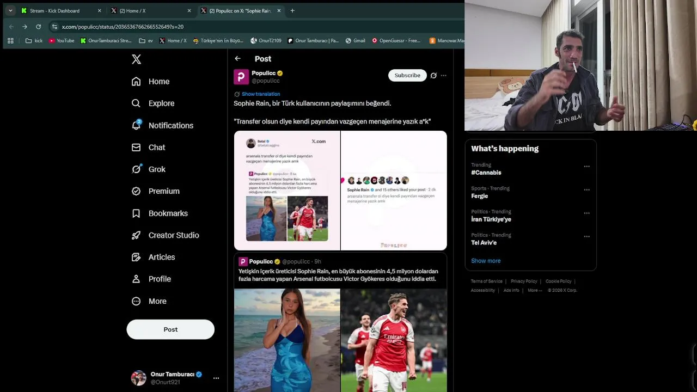Open Terms of Service link
The height and width of the screenshot is (392, 697).
pyautogui.click(x=487, y=281)
